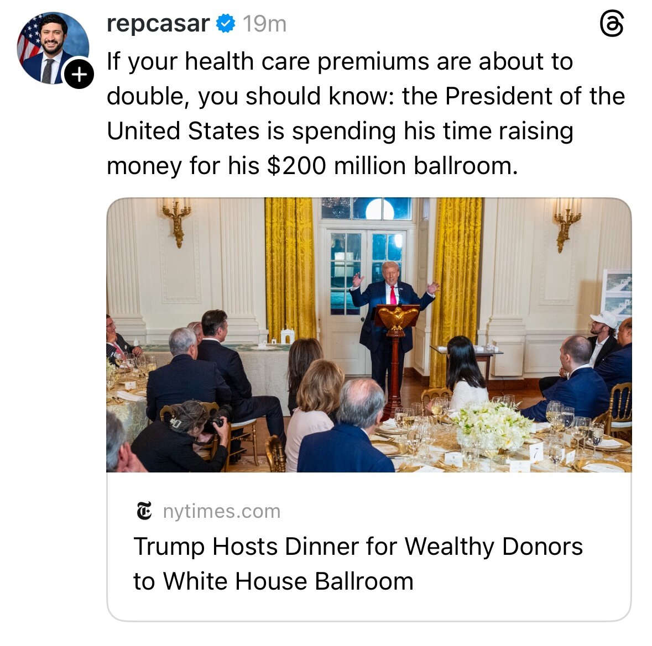The width and height of the screenshot is (652, 646).
Task: Click the Threads logo icon
Action: click(612, 25)
